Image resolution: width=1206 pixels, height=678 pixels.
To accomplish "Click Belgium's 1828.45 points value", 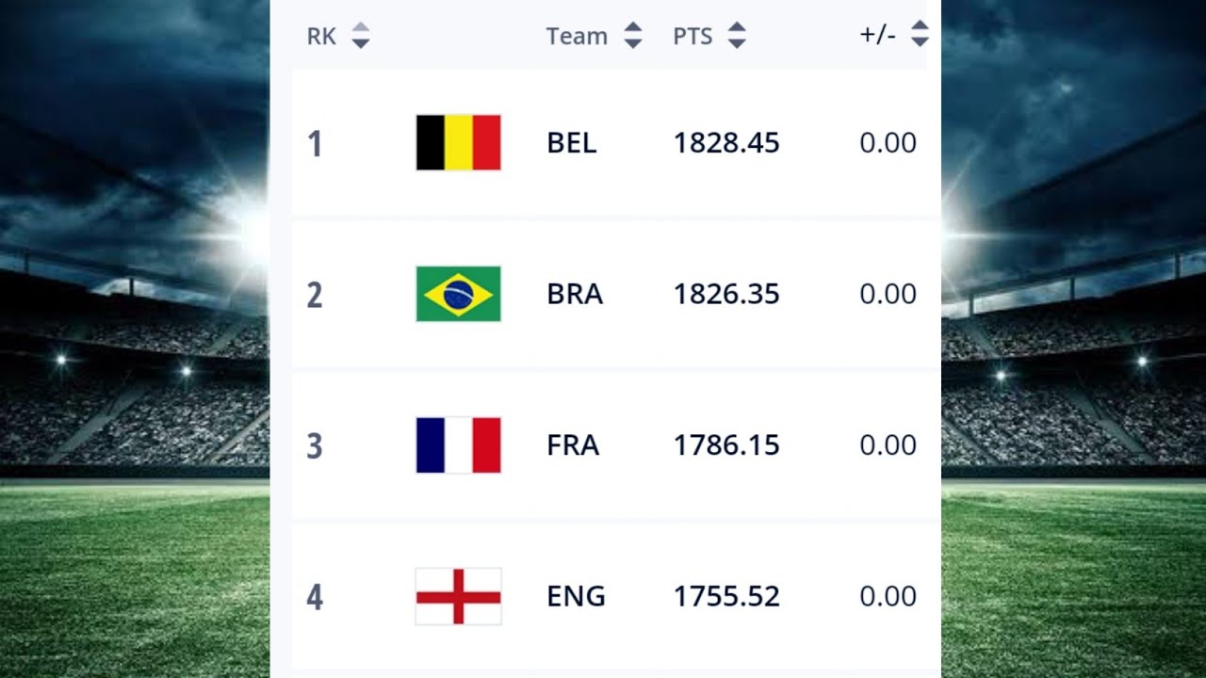I will click(x=726, y=143).
